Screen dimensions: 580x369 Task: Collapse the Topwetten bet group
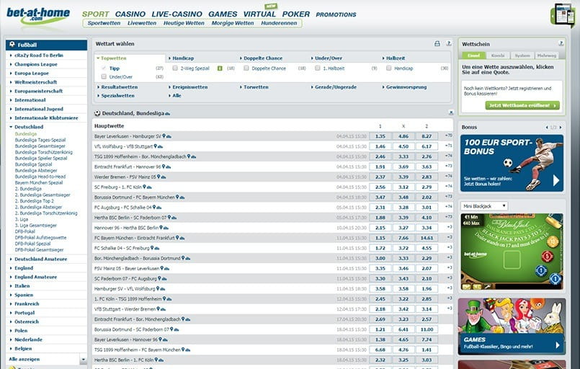[x=112, y=58]
